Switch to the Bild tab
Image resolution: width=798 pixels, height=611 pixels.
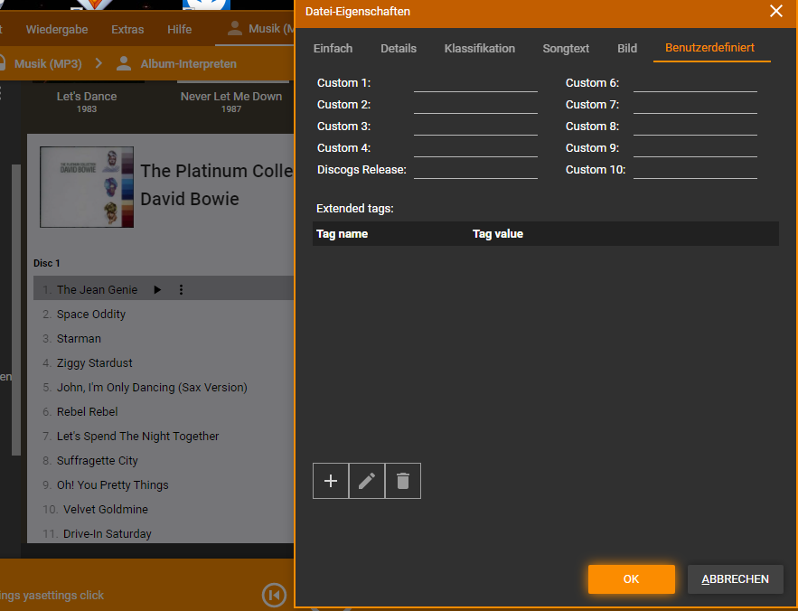[x=627, y=49]
